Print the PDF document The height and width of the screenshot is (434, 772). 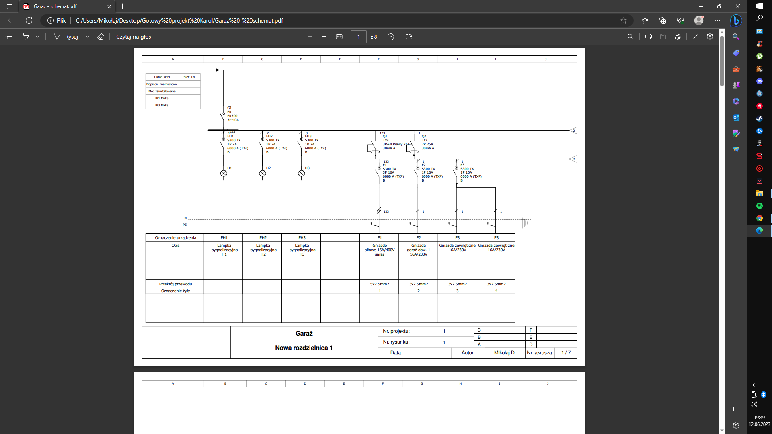pos(648,37)
